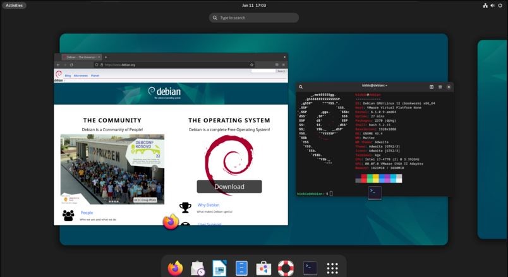This screenshot has height=277, width=508.
Task: Show all applications grid
Action: click(x=333, y=268)
